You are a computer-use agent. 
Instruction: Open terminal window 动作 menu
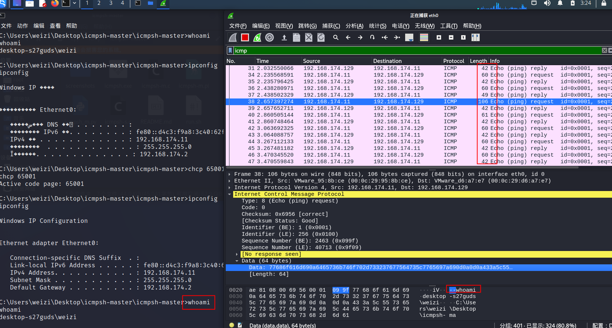[23, 26]
